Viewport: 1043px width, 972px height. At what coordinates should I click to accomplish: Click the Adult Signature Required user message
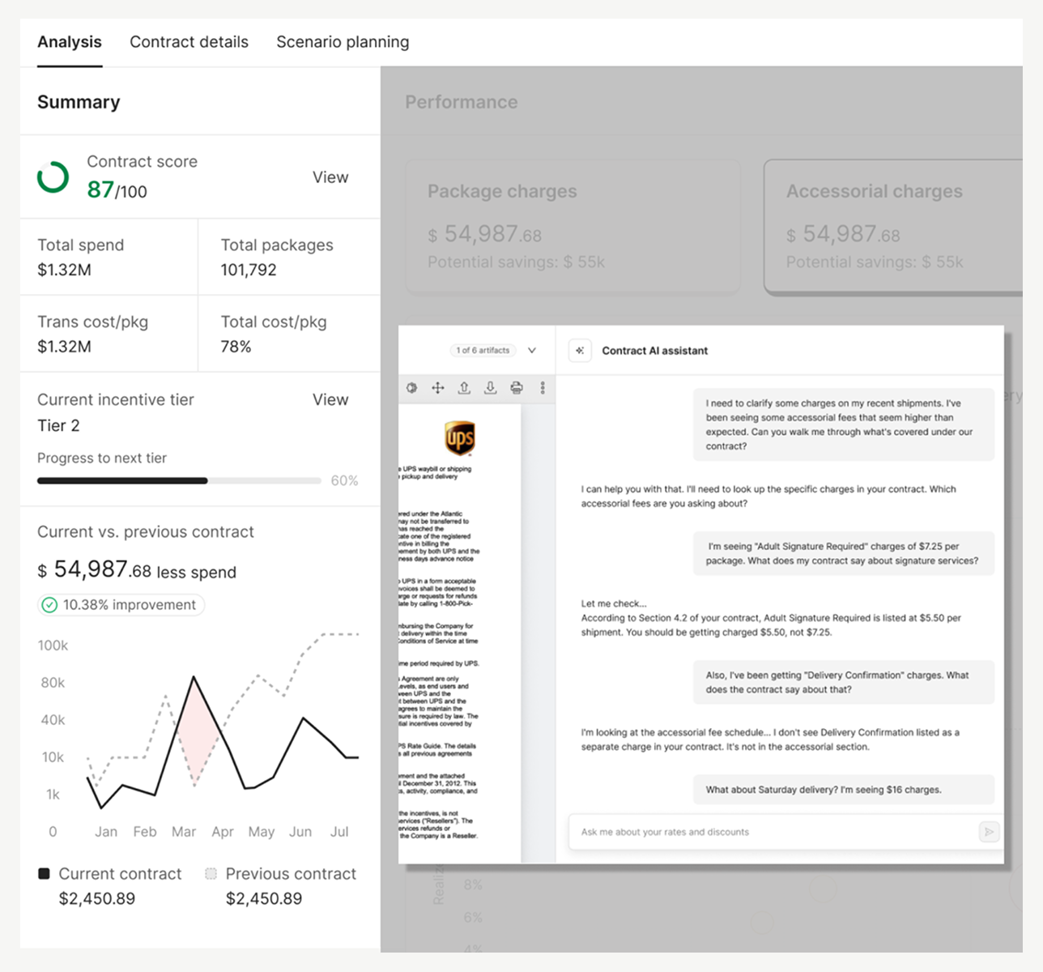(844, 553)
